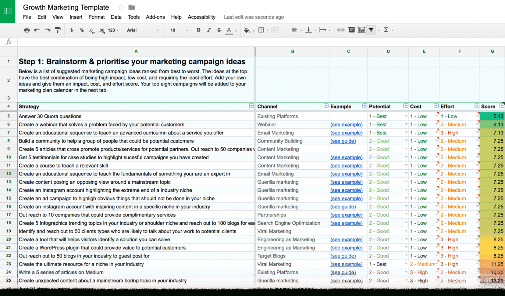The height and width of the screenshot is (296, 505).
Task: Star the Growth Marketing Template document
Action: click(121, 7)
